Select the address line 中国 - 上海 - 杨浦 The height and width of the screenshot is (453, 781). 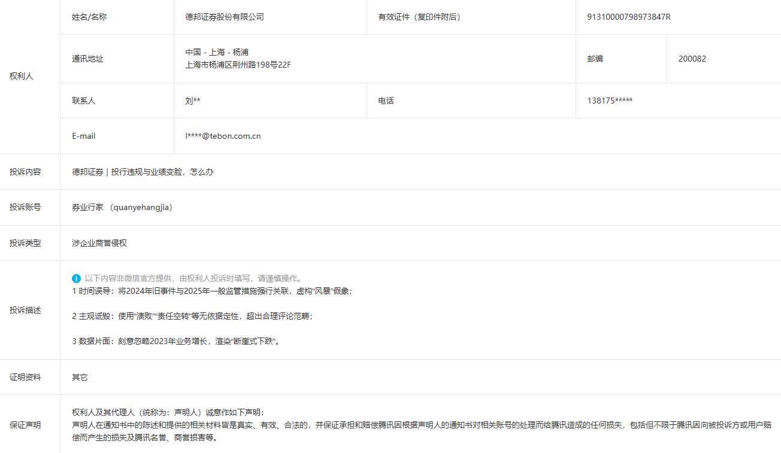pos(217,52)
